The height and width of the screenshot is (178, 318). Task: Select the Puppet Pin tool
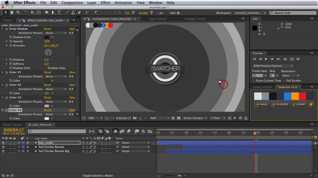tap(95, 13)
